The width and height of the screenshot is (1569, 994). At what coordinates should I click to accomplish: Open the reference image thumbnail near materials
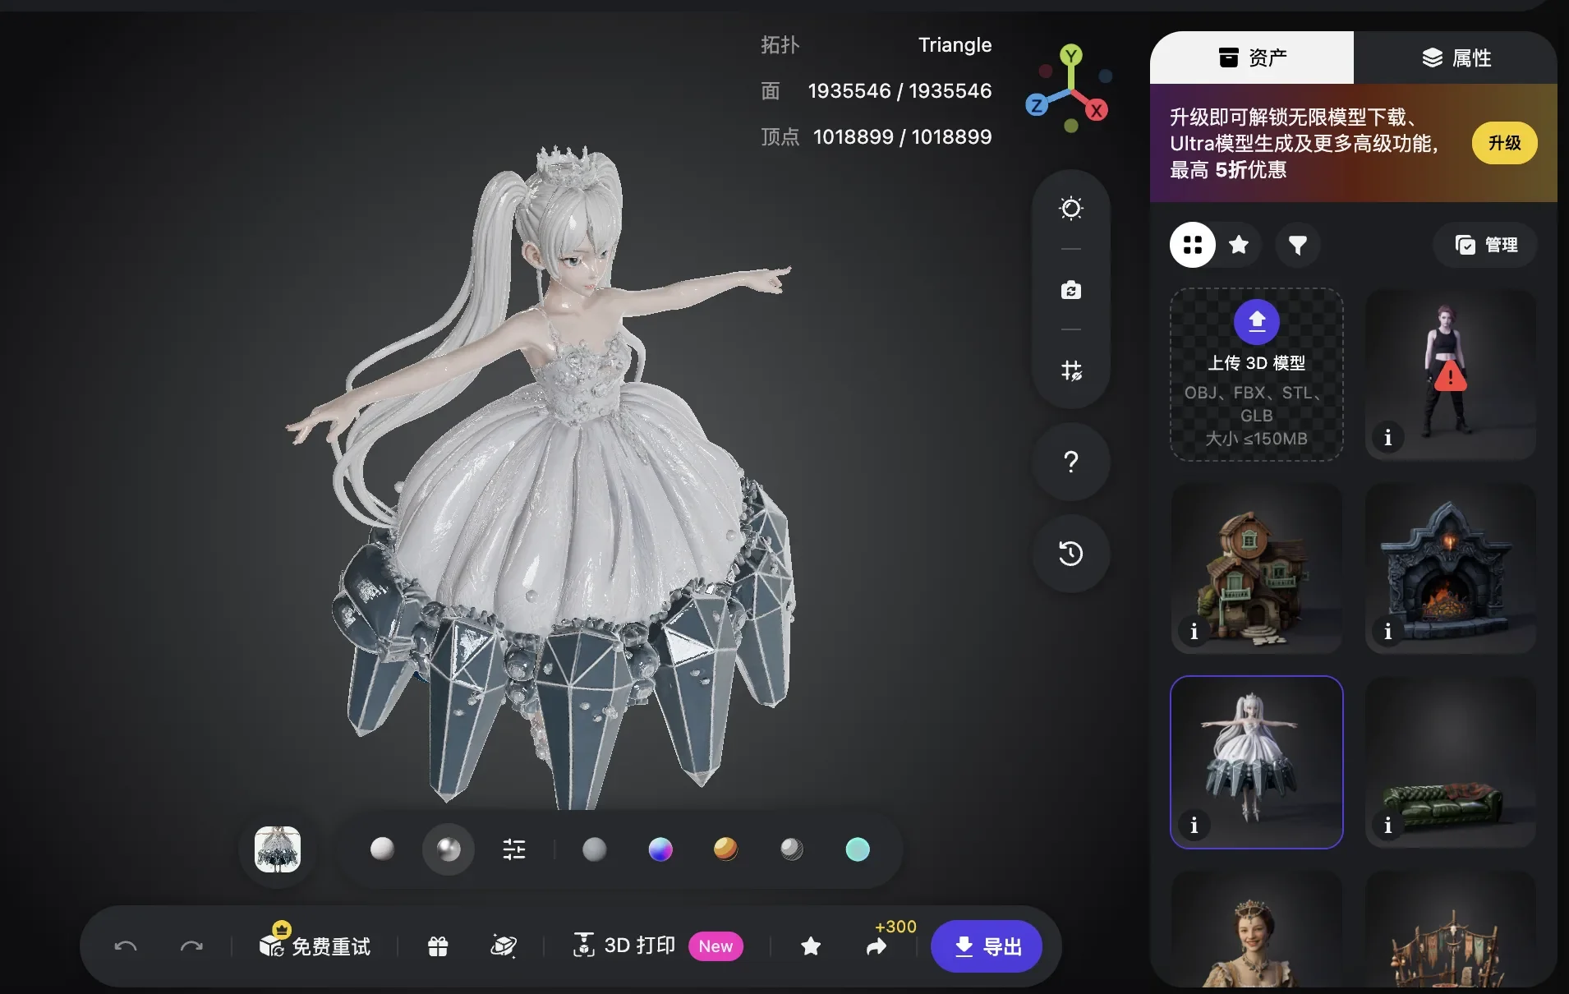click(x=278, y=849)
